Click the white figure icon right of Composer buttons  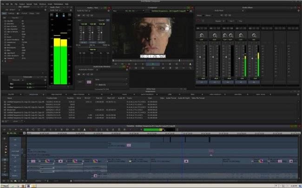point(190,64)
